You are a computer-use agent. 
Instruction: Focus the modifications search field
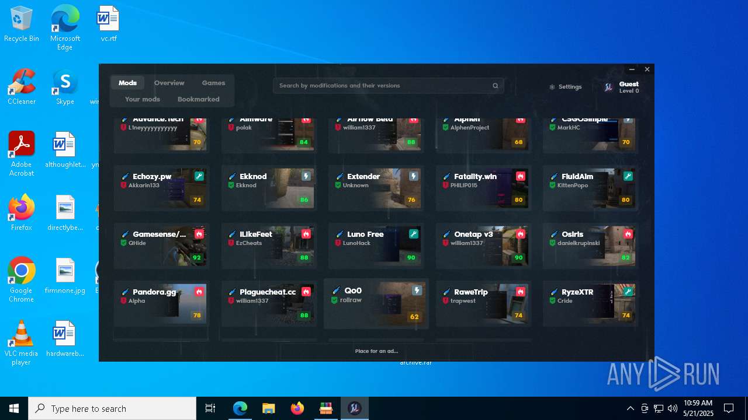[x=388, y=86]
